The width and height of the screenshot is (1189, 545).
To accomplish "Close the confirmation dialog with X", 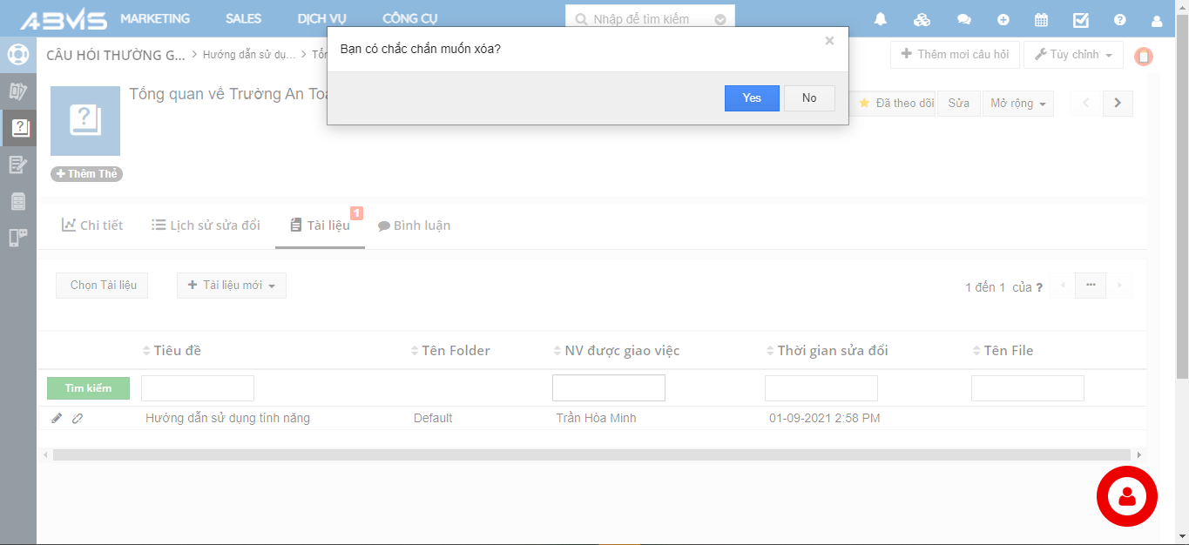I will (829, 41).
